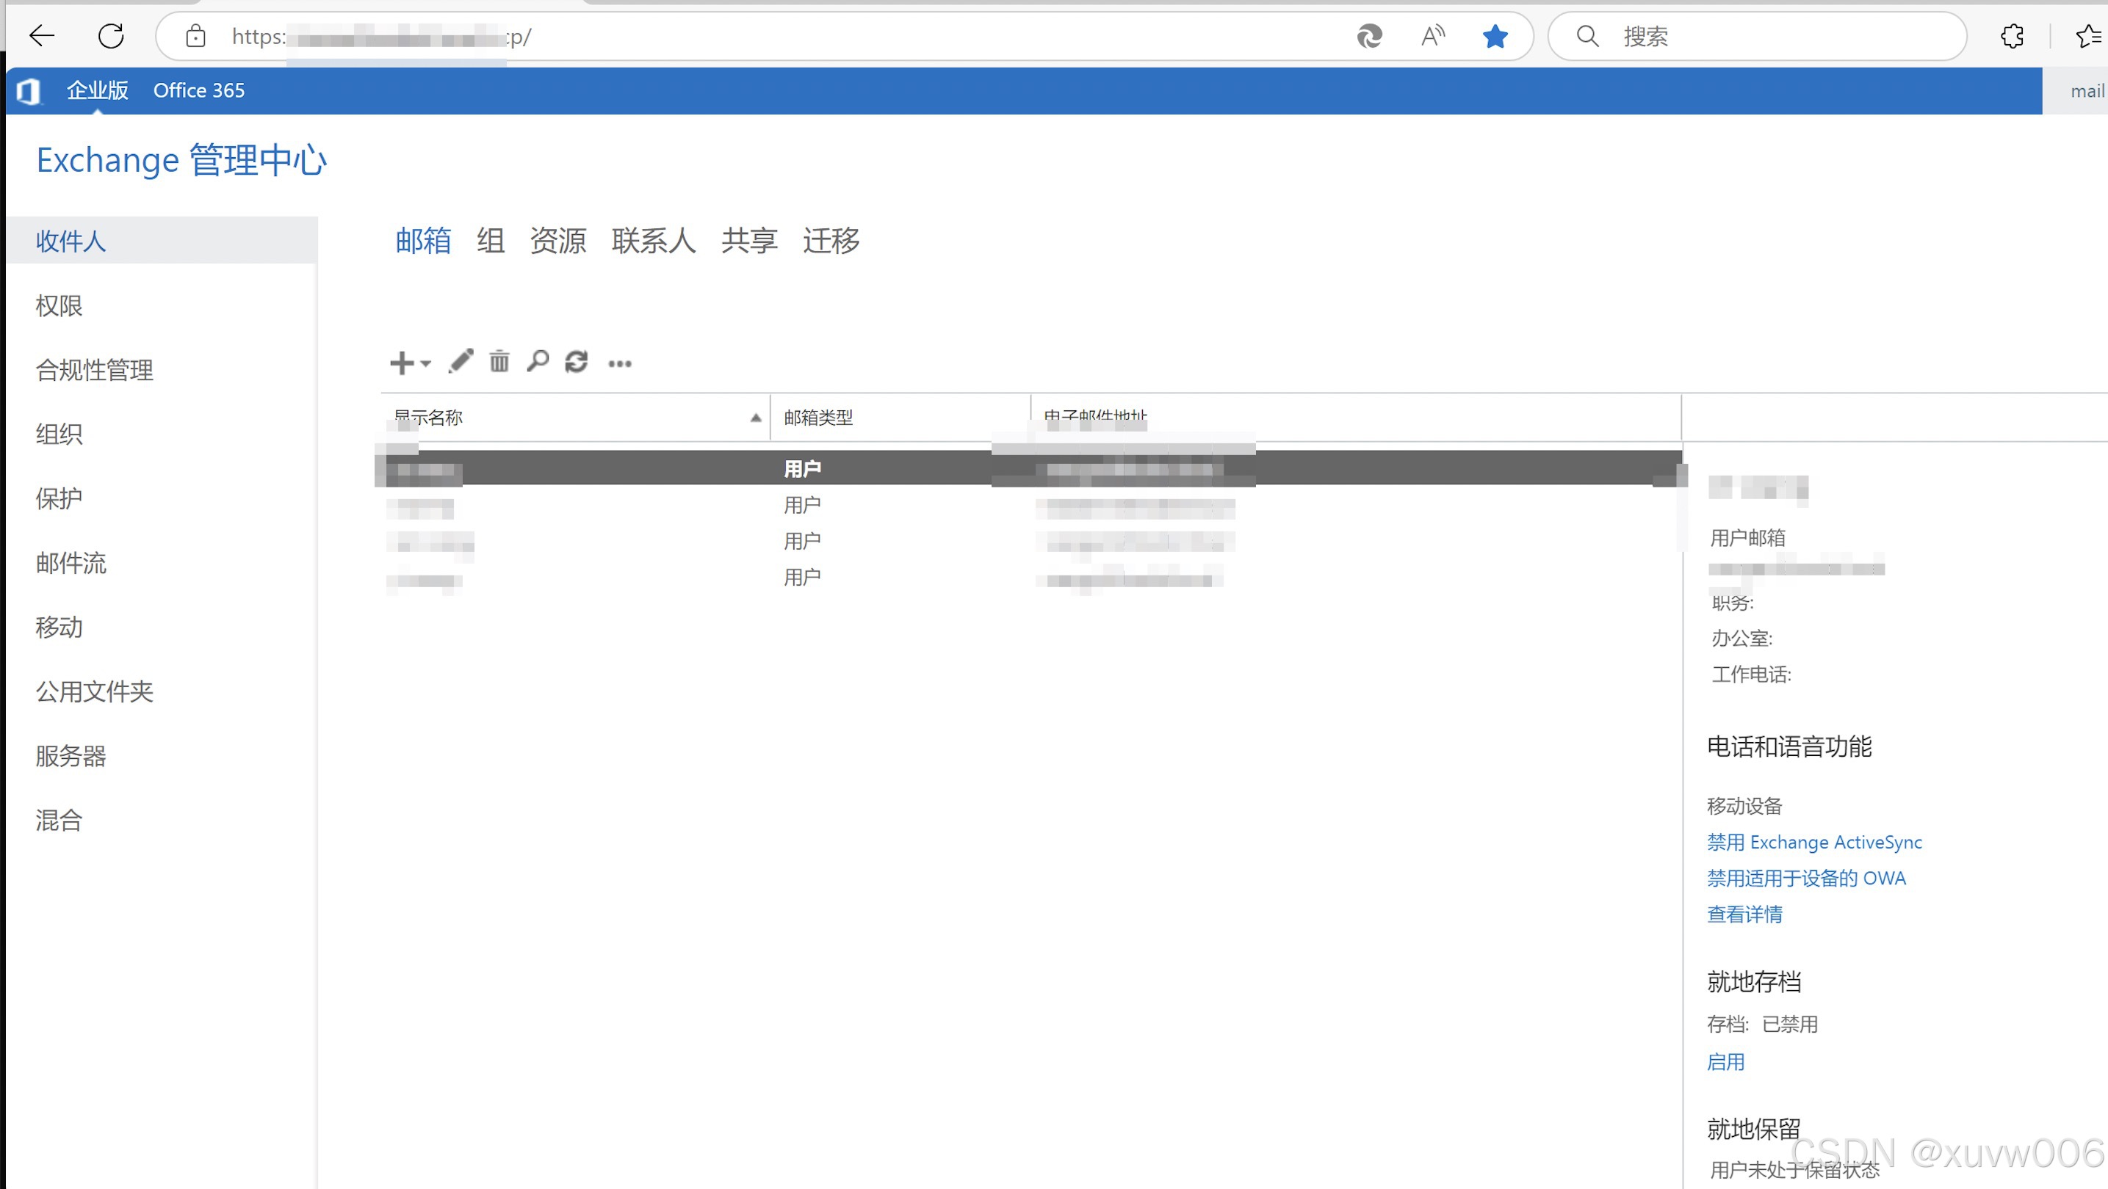Open the three-dots more options menu
2108x1189 pixels.
[x=619, y=363]
